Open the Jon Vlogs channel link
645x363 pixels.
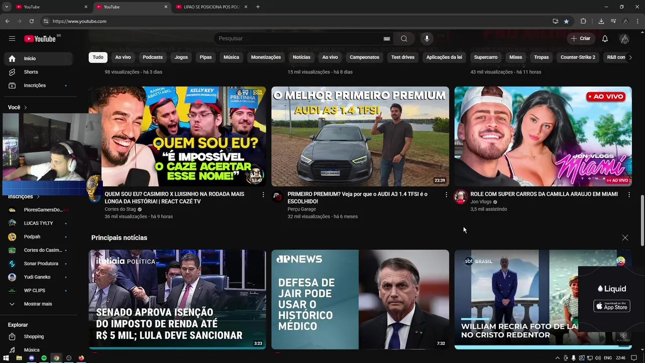coord(481,202)
